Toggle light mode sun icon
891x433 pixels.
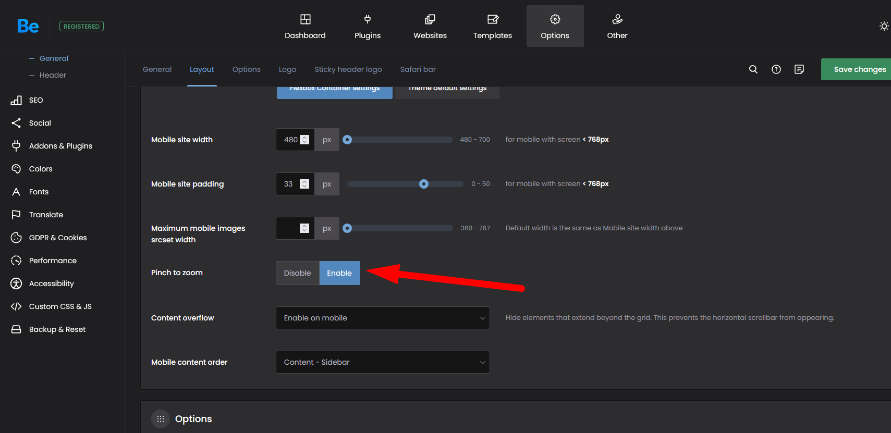pos(884,26)
